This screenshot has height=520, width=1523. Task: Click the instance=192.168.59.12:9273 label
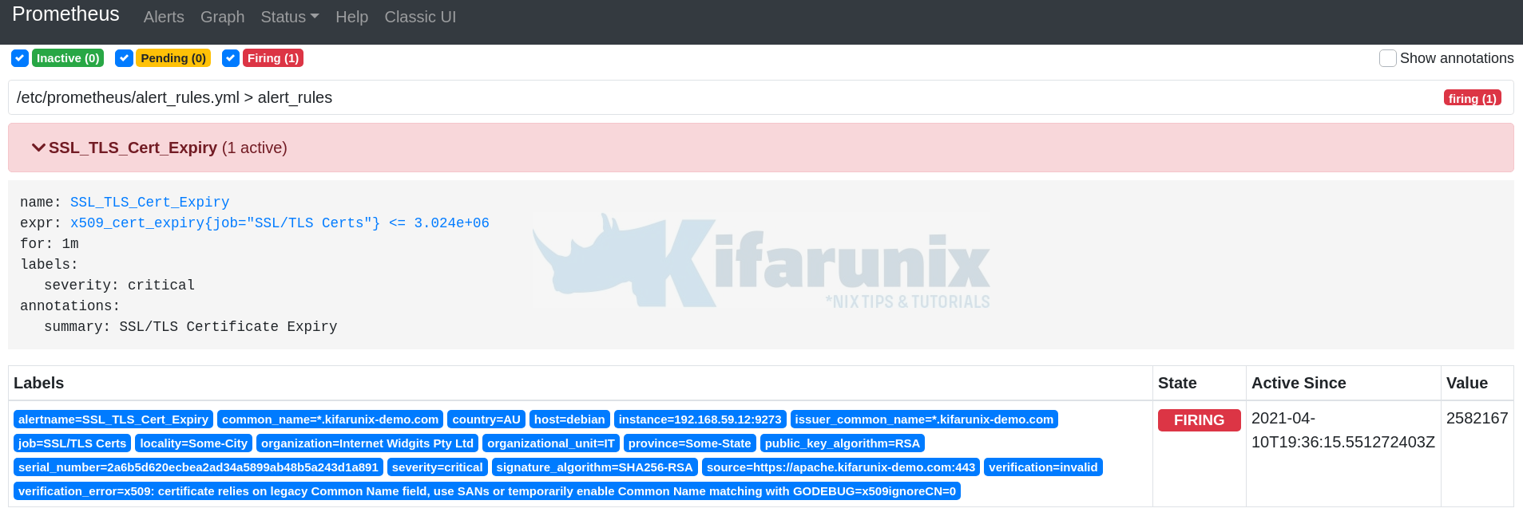700,420
